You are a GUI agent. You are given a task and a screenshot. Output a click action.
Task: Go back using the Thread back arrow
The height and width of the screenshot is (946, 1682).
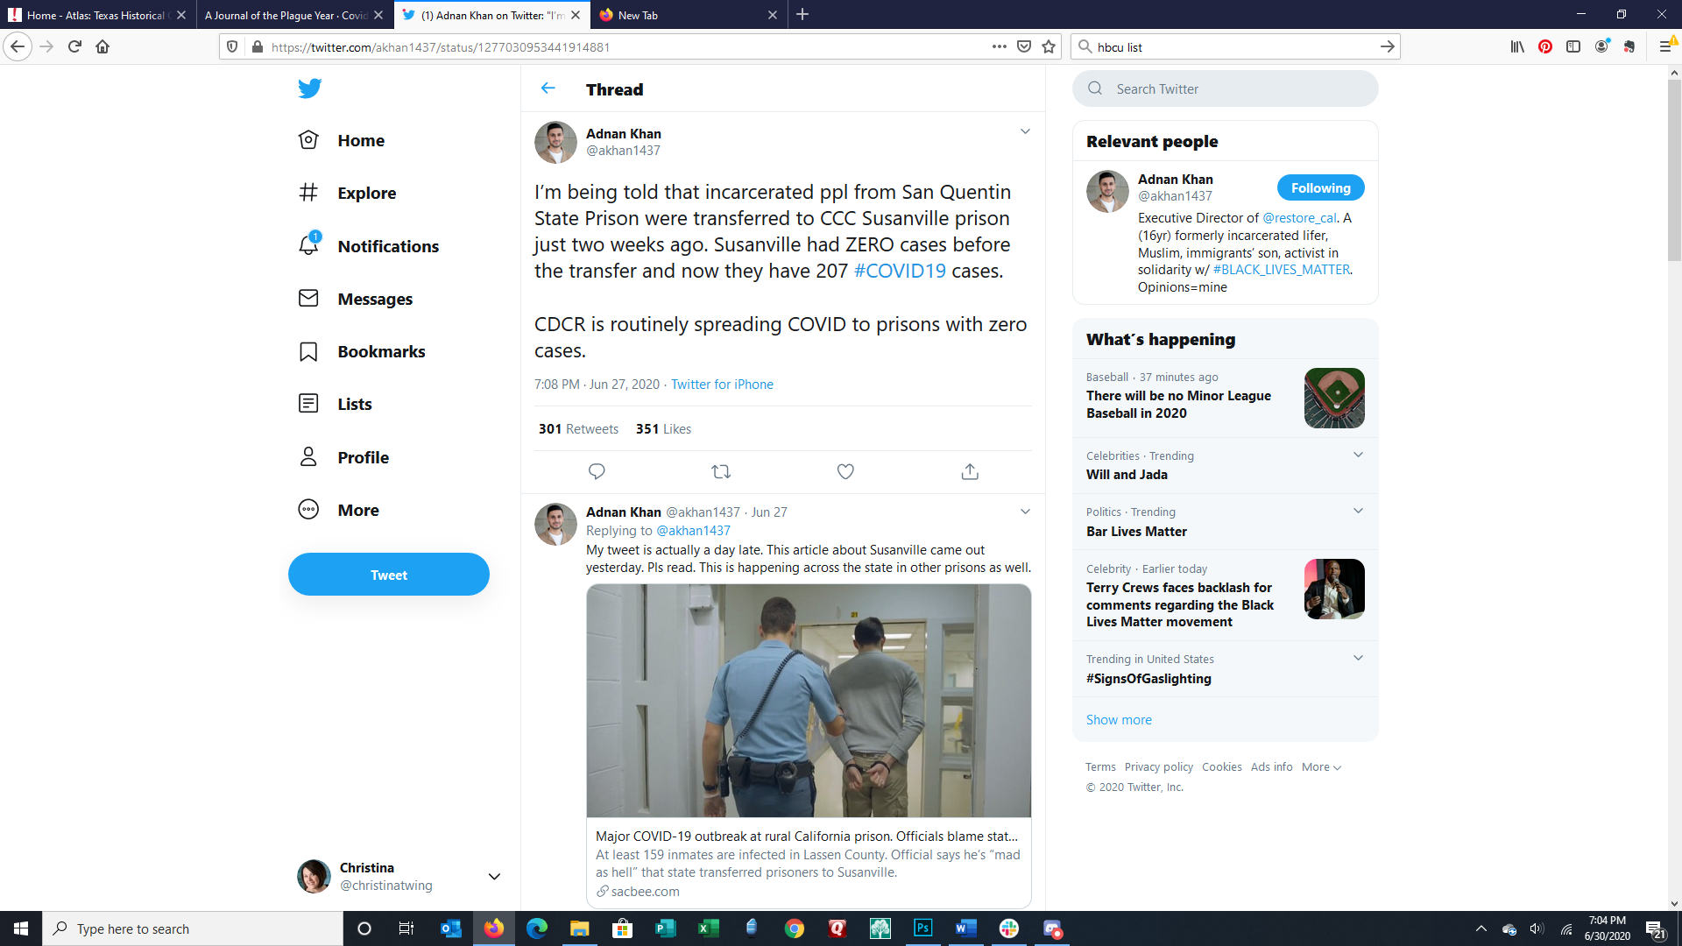coord(548,88)
